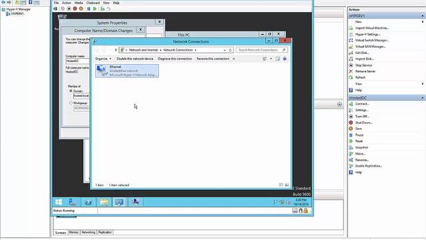Expand the View submenu in Actions
The width and height of the screenshot is (426, 240).
pyautogui.click(x=423, y=84)
